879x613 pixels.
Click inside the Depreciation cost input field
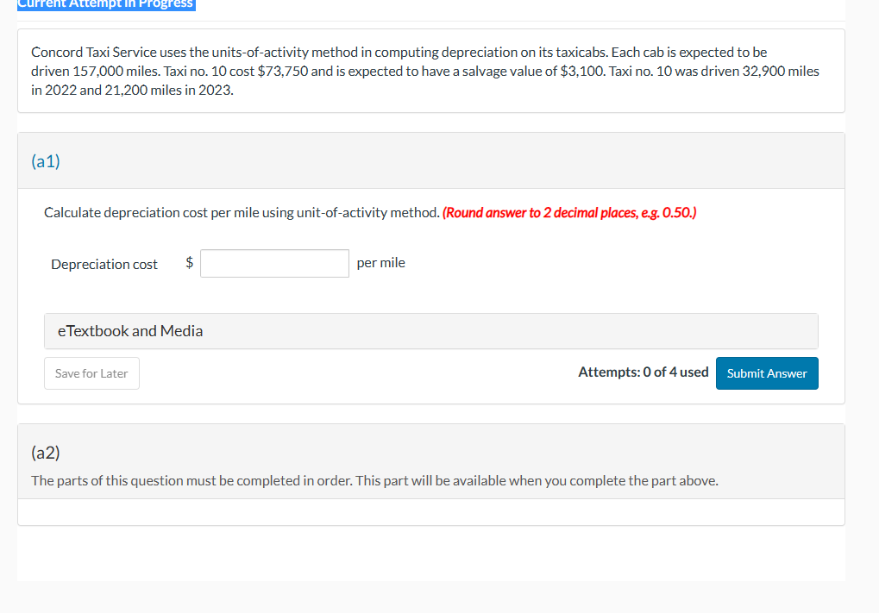[x=274, y=263]
